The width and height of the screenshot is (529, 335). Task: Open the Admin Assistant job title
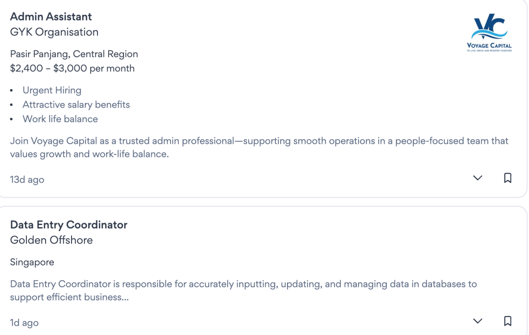point(51,17)
